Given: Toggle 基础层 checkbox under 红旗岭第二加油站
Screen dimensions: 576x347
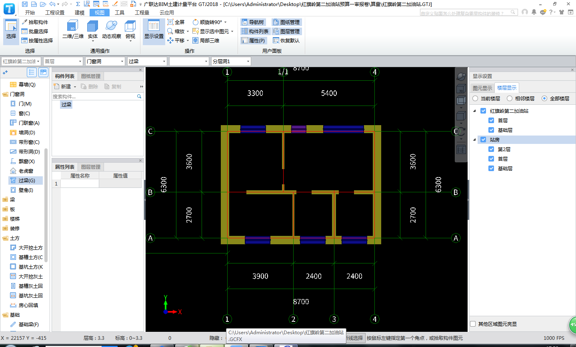Looking at the screenshot, I should [x=491, y=130].
